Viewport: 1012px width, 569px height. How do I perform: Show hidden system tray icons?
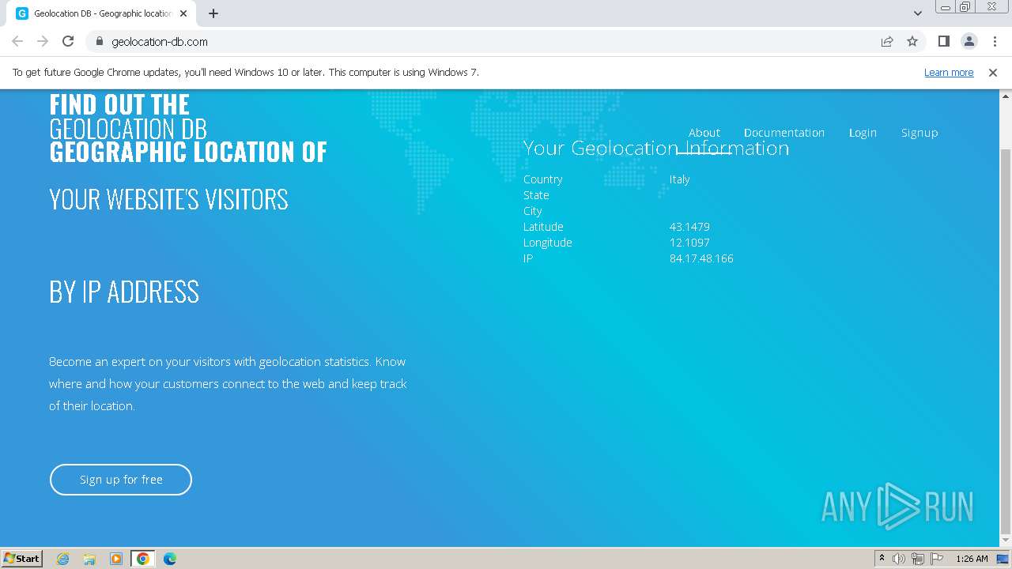point(882,559)
